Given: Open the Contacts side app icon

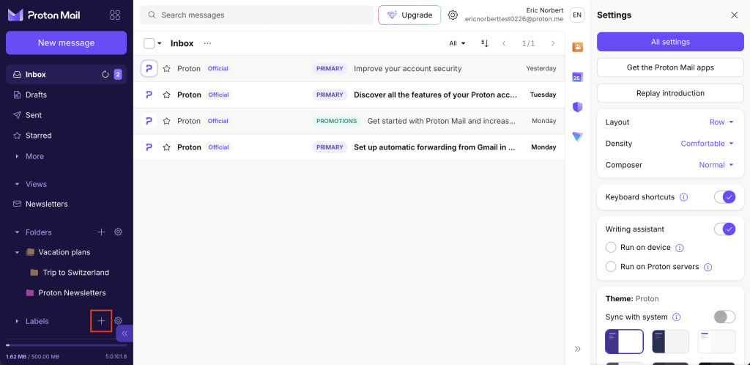Looking at the screenshot, I should pyautogui.click(x=577, y=47).
